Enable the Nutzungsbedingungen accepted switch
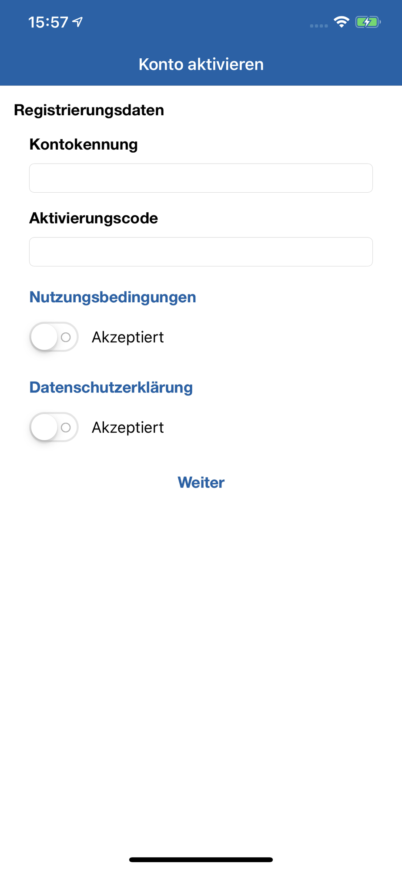402x870 pixels. point(54,337)
